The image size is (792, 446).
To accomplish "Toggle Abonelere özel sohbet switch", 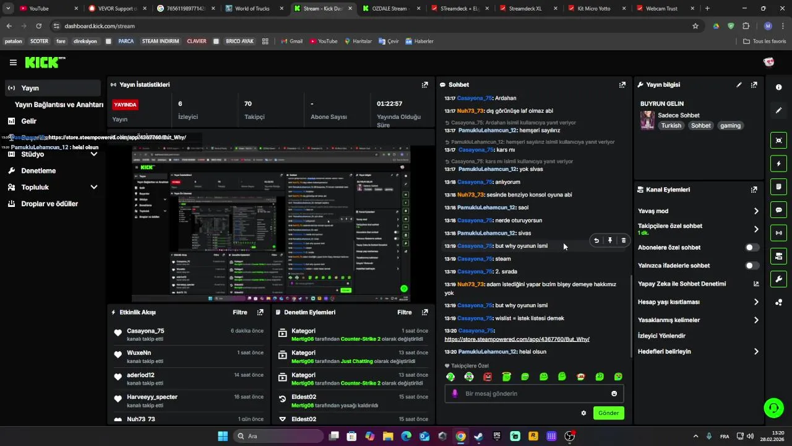I will coord(752,247).
